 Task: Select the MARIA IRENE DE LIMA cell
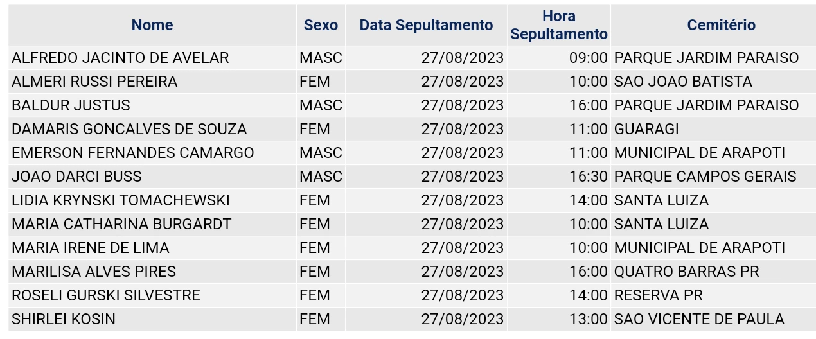(91, 248)
